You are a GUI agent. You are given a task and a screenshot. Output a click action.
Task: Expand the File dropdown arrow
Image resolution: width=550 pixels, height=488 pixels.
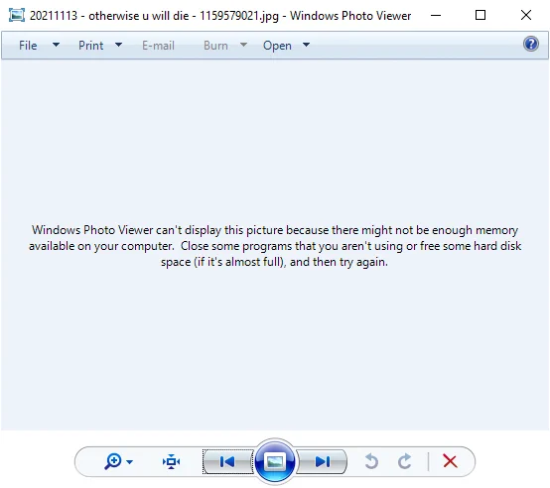point(56,45)
